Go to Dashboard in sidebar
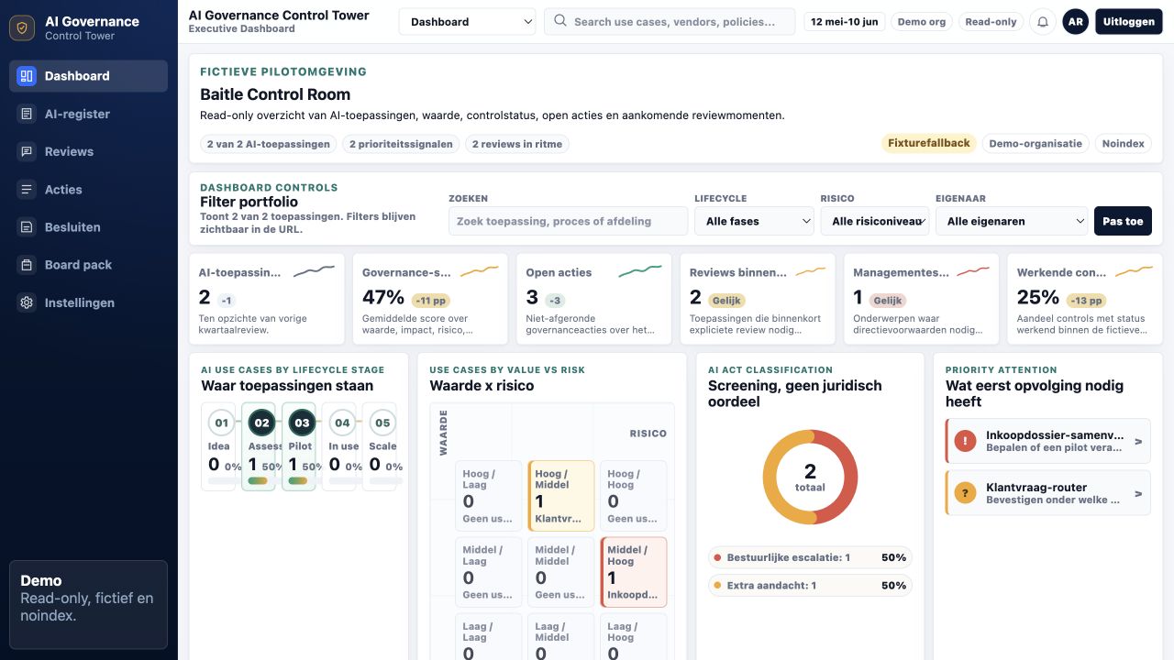The height and width of the screenshot is (660, 1174). tap(88, 76)
